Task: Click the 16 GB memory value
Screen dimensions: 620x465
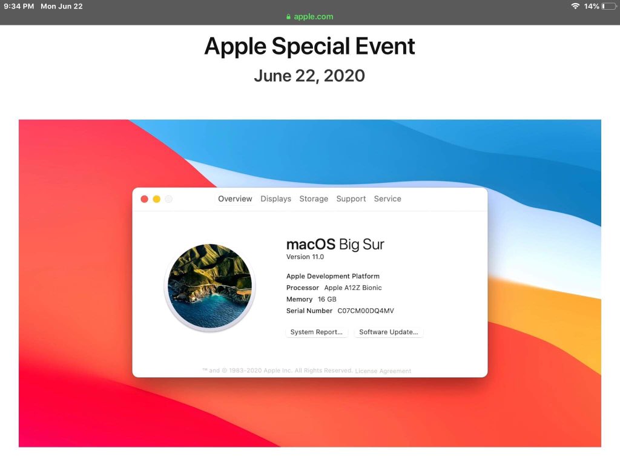Action: 327,299
